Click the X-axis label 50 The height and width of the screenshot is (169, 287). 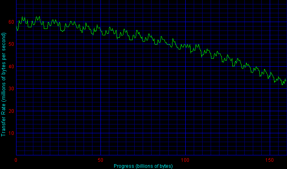click(x=100, y=160)
